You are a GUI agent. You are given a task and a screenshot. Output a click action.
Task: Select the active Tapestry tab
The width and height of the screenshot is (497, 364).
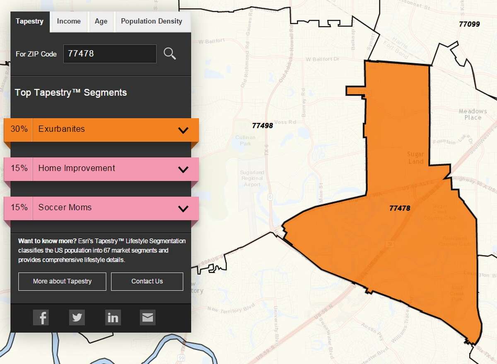coord(29,21)
